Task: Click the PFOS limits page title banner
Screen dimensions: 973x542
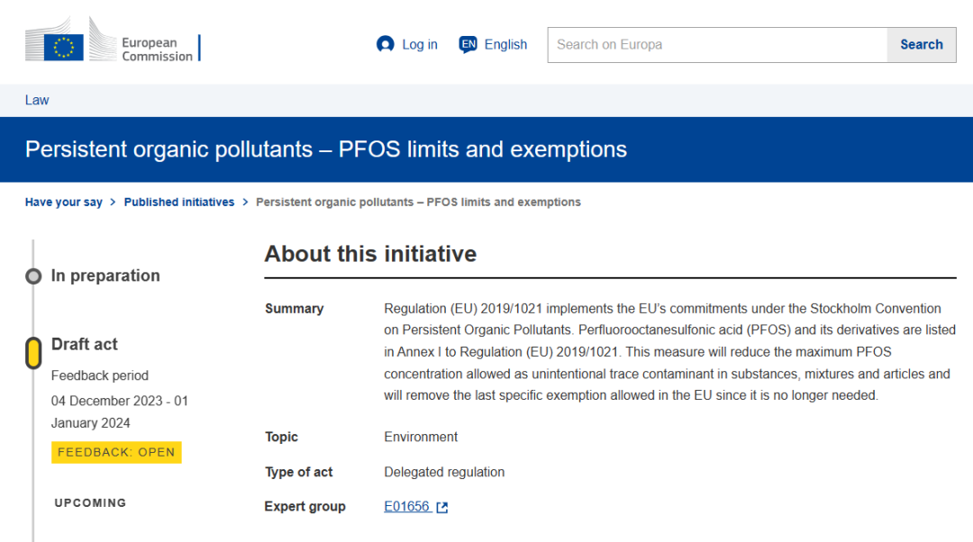Action: (326, 149)
